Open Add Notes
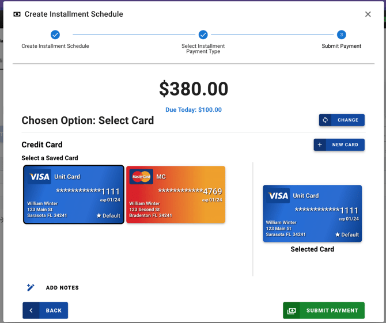The height and width of the screenshot is (323, 386). (62, 288)
